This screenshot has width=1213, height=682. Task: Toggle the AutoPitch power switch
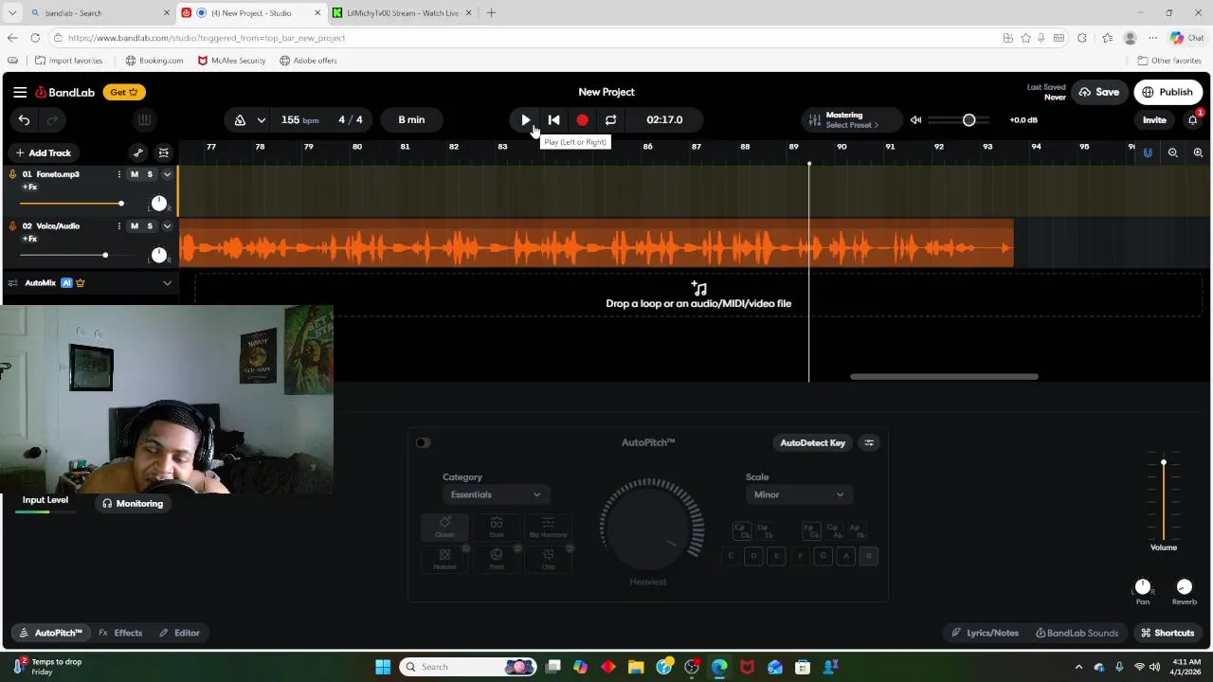click(423, 442)
